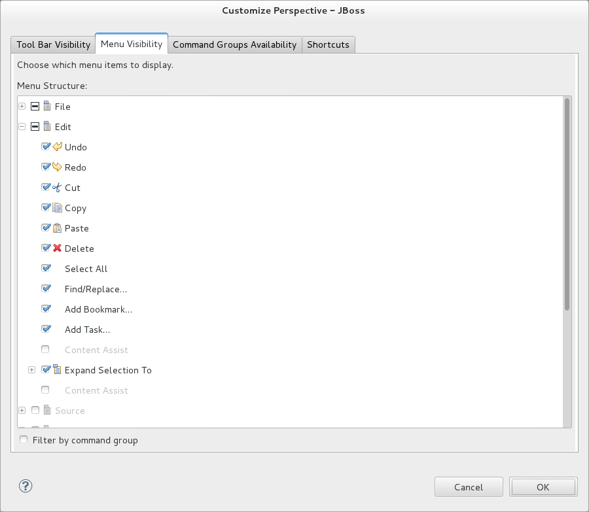Click the Redo icon
Viewport: 589px width, 512px height.
tap(58, 167)
